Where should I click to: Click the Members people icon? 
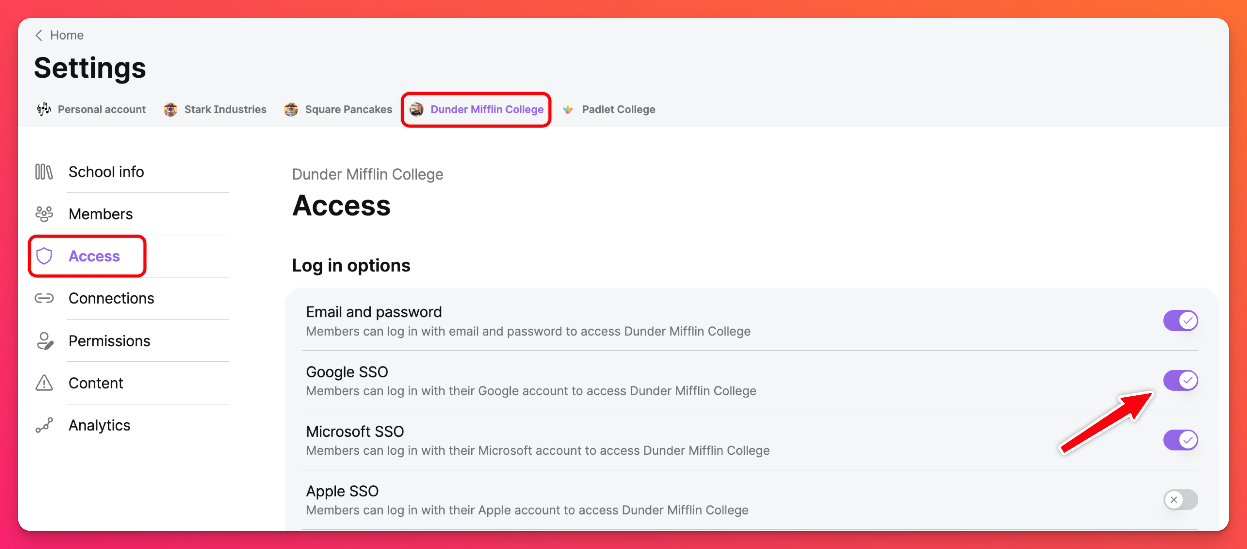point(44,214)
